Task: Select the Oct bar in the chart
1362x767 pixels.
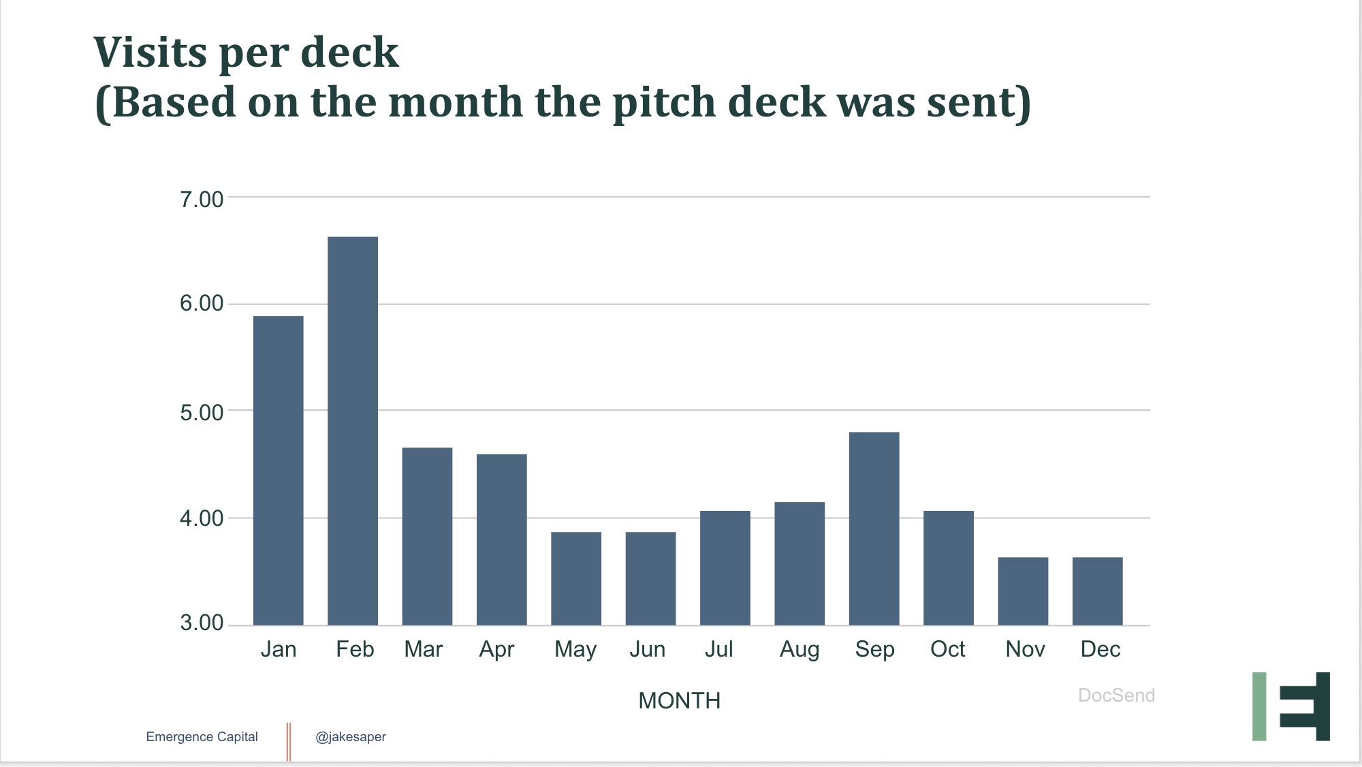Action: [x=949, y=567]
